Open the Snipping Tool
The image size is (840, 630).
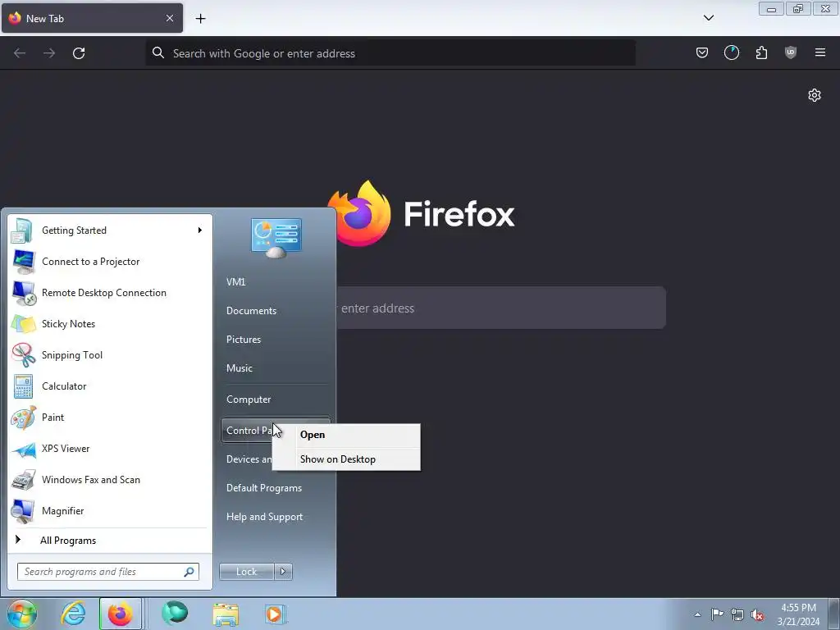110,354
